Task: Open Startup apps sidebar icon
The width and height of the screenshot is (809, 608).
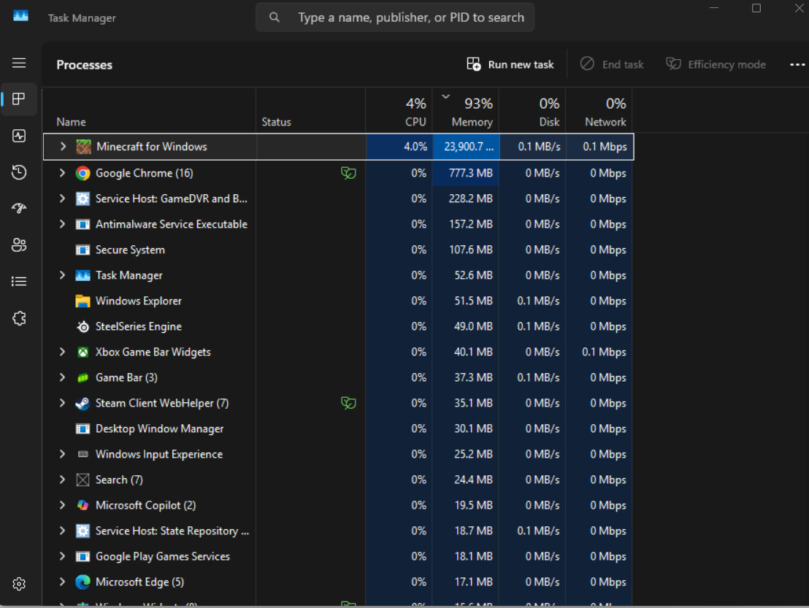Action: [19, 209]
